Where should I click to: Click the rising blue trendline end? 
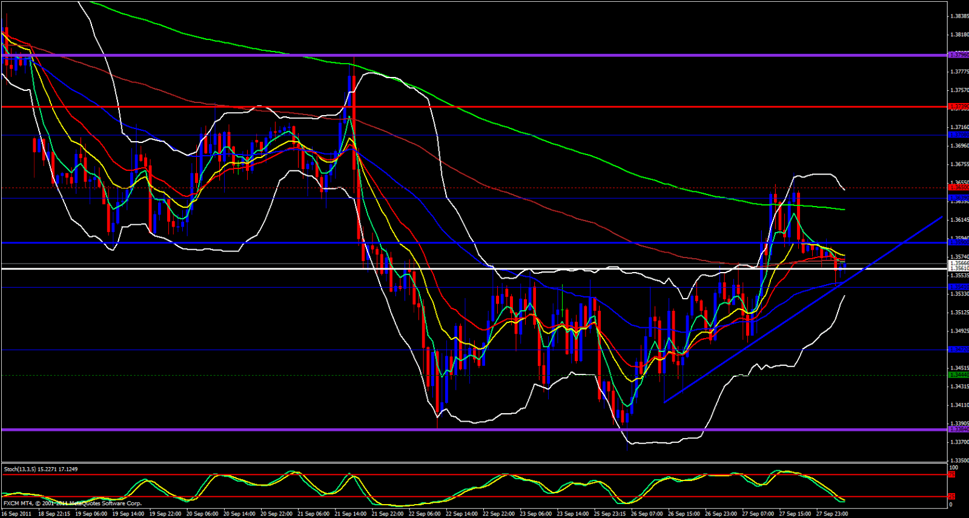click(x=942, y=216)
